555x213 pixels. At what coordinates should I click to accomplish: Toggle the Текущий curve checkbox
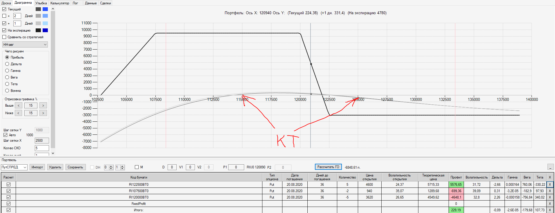(4, 9)
